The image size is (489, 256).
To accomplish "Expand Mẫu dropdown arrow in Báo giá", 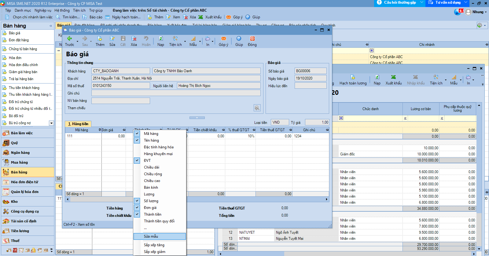I will [x=200, y=41].
